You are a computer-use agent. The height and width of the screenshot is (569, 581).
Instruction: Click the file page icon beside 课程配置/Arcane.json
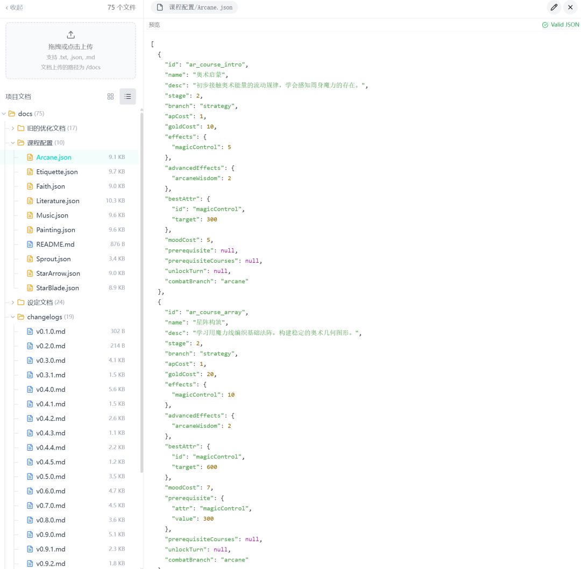(160, 8)
